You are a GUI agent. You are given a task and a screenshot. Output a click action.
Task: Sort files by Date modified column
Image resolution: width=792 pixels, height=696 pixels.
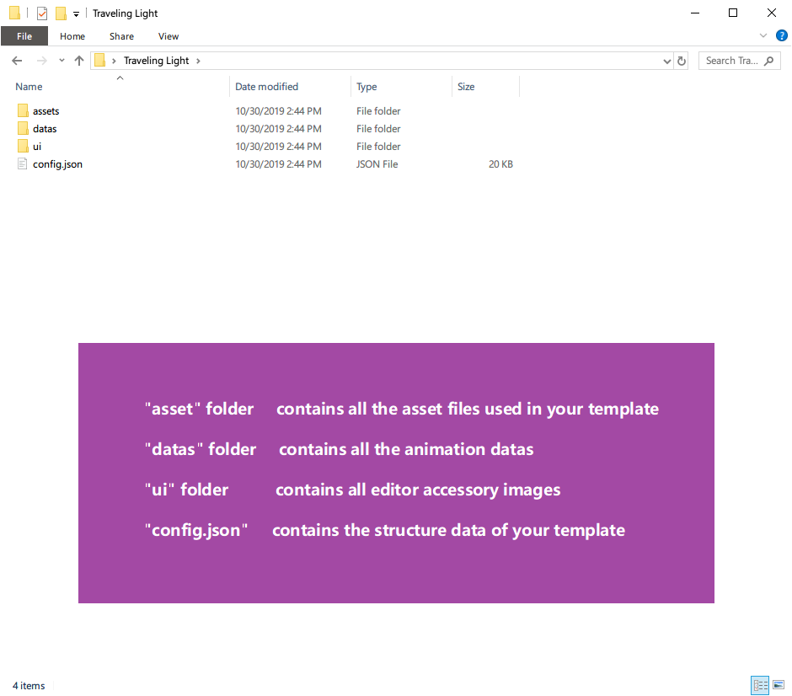[x=266, y=87]
